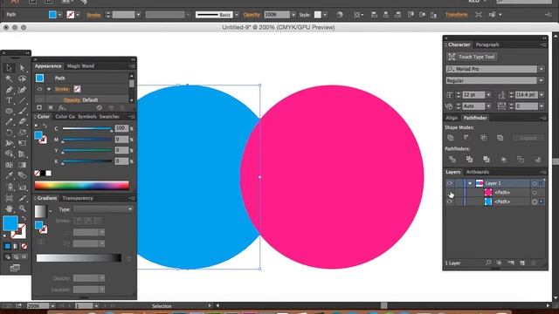
Task: Open the 12 pt font size dropdown
Action: [489, 95]
